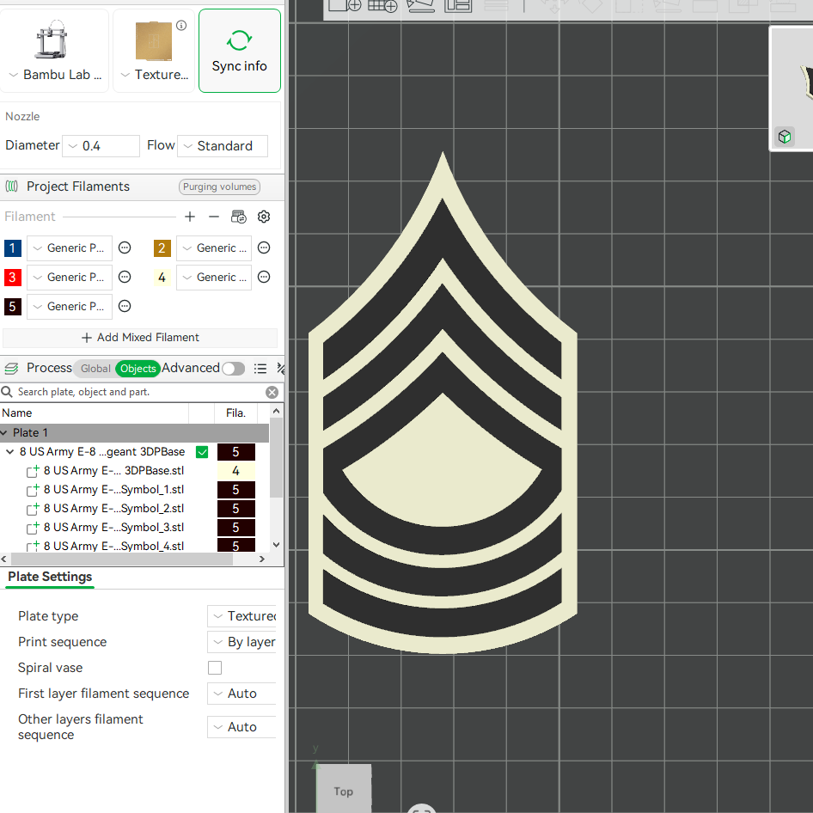Select the Symbol_3.stl part row
Viewport: 813px width, 813px height.
pos(113,528)
